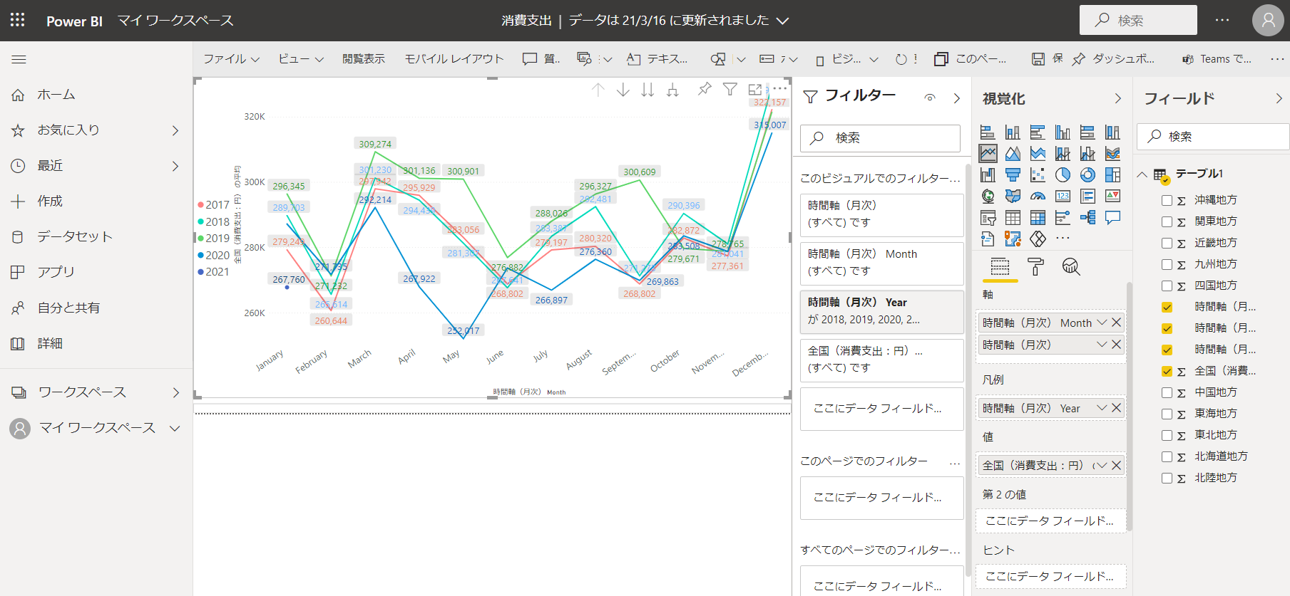Check the 近畿地方 field checkbox
The height and width of the screenshot is (596, 1290).
coord(1167,243)
